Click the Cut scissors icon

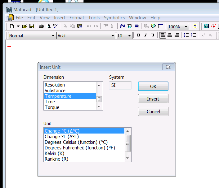(x=65, y=26)
